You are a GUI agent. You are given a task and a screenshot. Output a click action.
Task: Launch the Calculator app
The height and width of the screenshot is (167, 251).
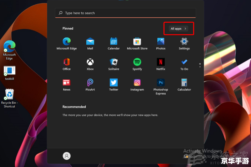[184, 85]
